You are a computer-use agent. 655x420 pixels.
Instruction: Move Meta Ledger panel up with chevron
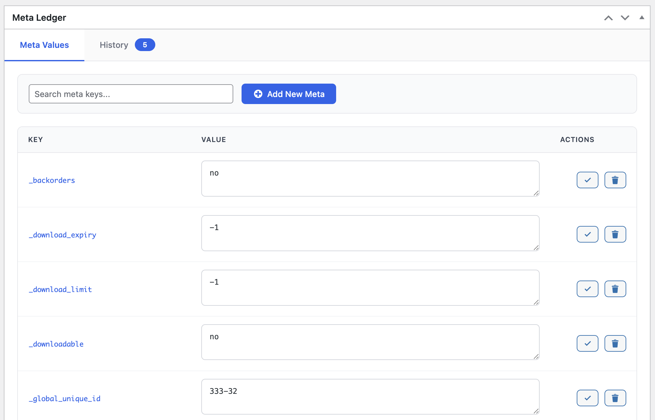coord(608,18)
